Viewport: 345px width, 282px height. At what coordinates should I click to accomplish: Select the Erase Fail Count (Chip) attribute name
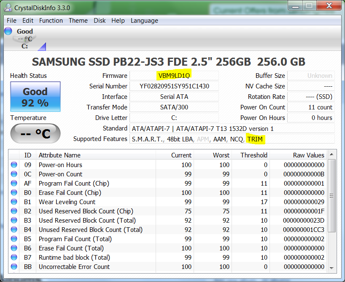coord(70,193)
